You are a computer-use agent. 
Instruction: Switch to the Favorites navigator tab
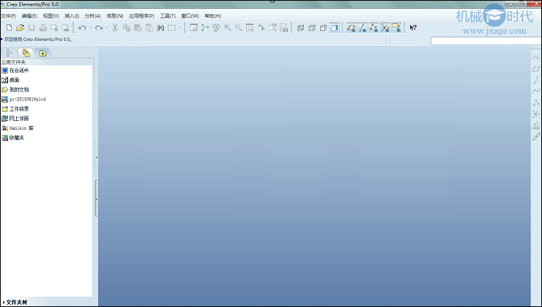(42, 53)
